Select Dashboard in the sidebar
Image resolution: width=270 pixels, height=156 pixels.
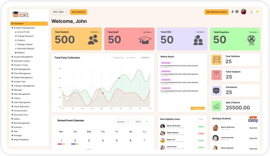29,24
